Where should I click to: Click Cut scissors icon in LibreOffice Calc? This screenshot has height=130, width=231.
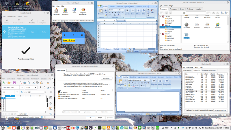(33, 83)
